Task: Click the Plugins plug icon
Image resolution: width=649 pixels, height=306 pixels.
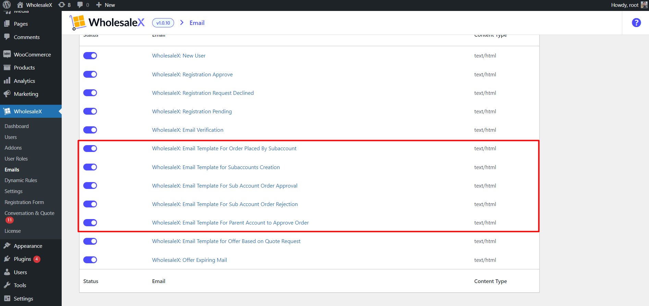Action: [7, 259]
